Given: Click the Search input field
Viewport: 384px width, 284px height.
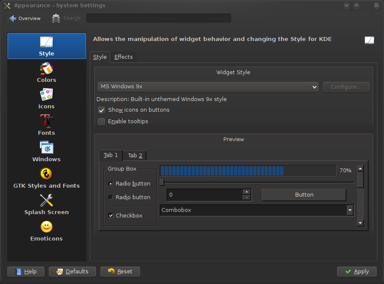Looking at the screenshot, I should point(159,18).
